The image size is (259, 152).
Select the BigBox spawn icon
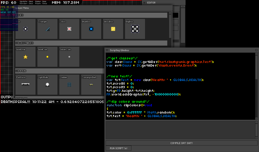click(135, 29)
